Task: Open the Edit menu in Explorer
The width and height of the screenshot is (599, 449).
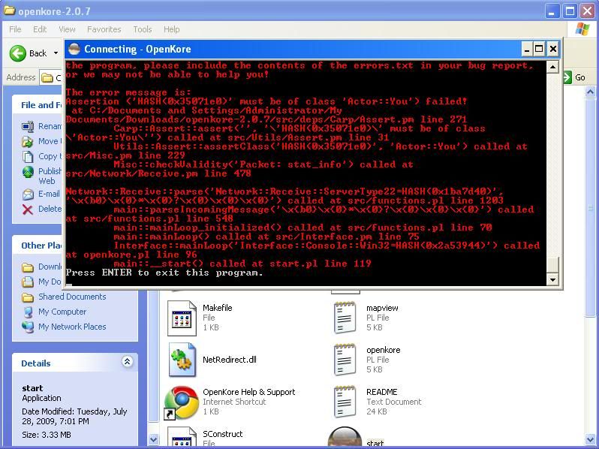Action: 40,29
